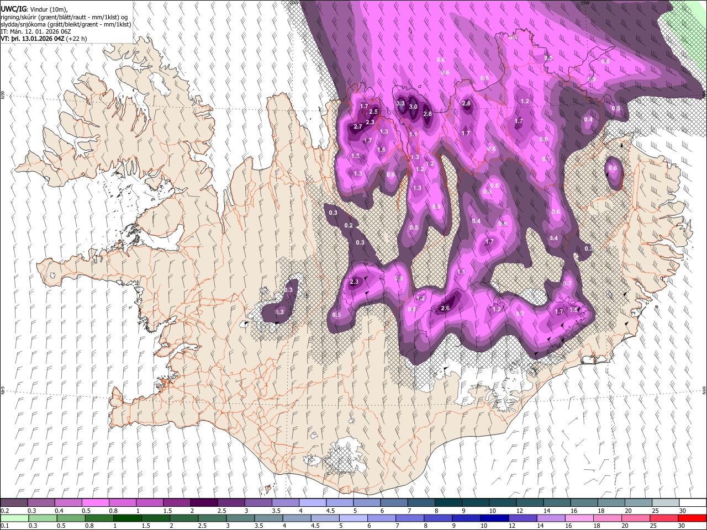
Task: Choose the pale green first rain legend swatch
Action: pos(14,518)
